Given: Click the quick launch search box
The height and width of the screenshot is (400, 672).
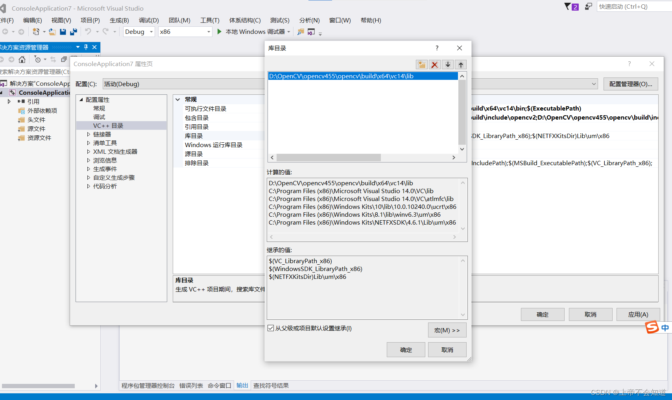Looking at the screenshot, I should 633,6.
